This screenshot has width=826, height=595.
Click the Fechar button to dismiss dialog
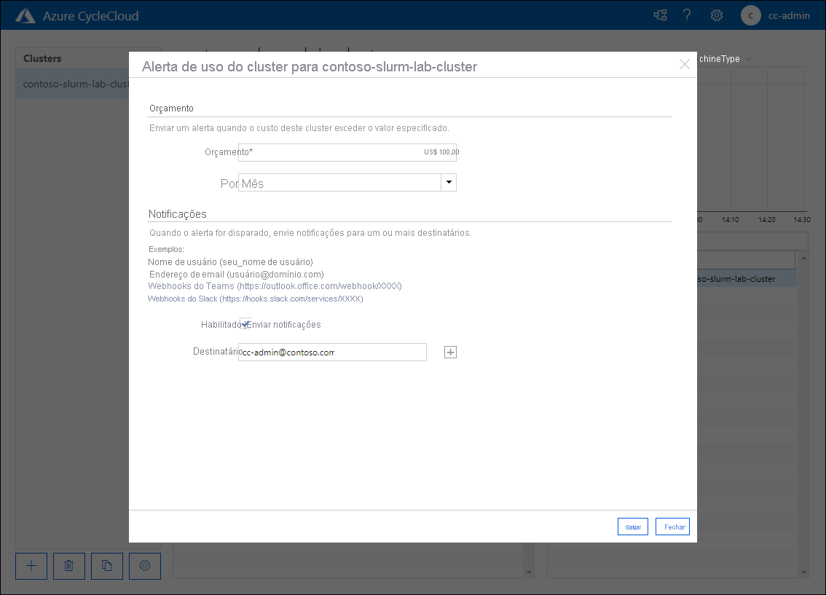672,526
